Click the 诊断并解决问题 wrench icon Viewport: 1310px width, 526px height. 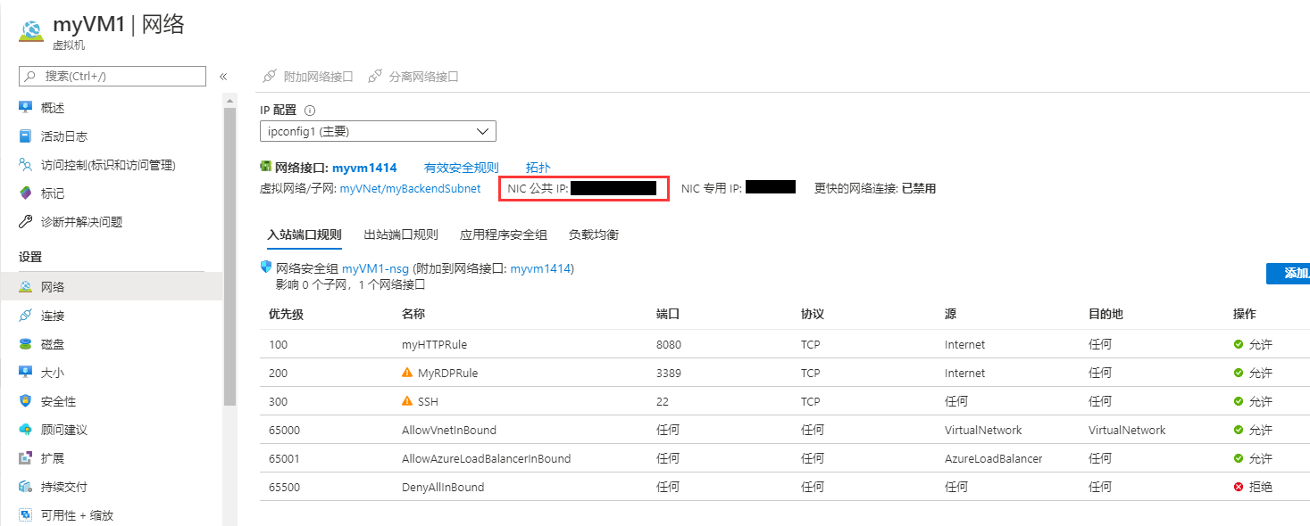pyautogui.click(x=26, y=222)
